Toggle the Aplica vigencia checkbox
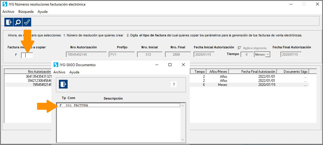 [240, 48]
